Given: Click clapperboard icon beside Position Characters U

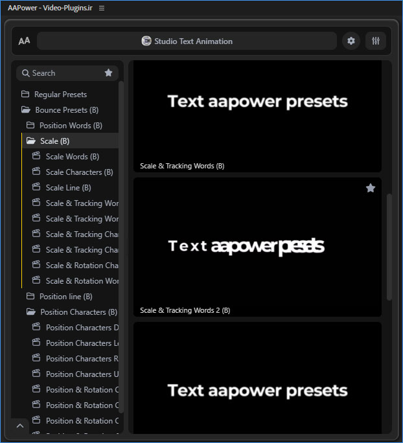Looking at the screenshot, I should pos(36,374).
